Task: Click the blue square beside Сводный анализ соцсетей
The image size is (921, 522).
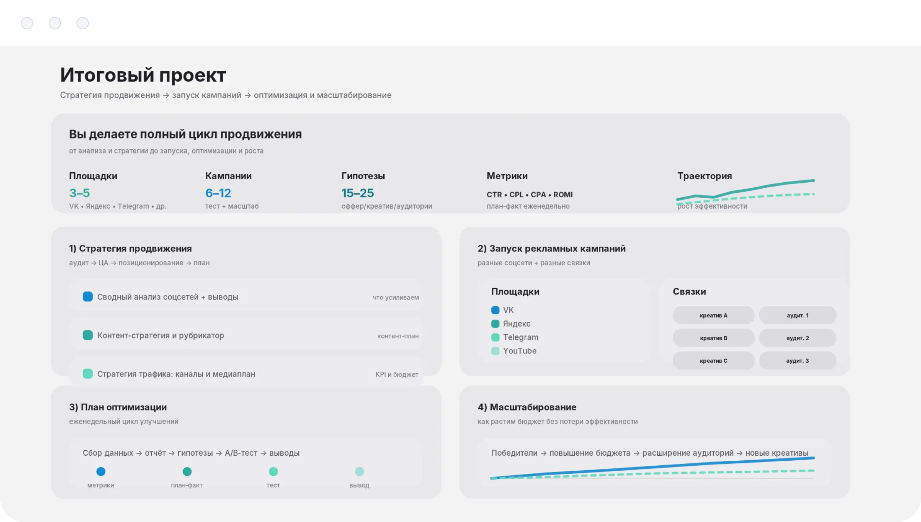Action: [x=88, y=296]
